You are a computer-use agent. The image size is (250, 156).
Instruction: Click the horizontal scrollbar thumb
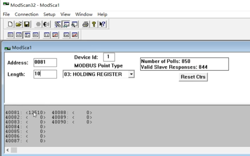pyautogui.click(x=14, y=150)
